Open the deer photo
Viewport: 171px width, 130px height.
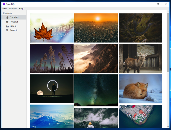tap(141, 58)
